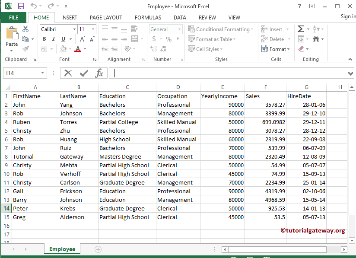Click the Cut scissors icon
Screen dimensions: 356x258
pos(25,29)
